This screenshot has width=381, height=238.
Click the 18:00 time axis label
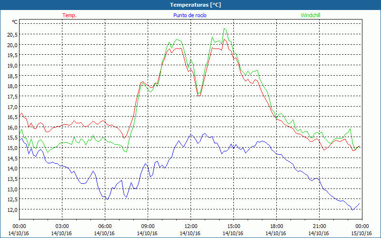coord(277,227)
